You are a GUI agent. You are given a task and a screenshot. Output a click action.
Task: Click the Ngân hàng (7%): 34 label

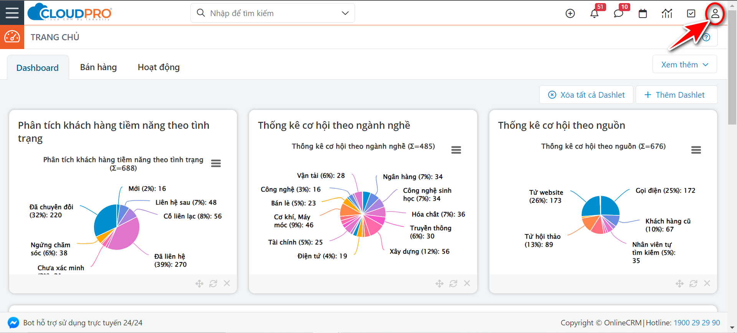point(413,177)
